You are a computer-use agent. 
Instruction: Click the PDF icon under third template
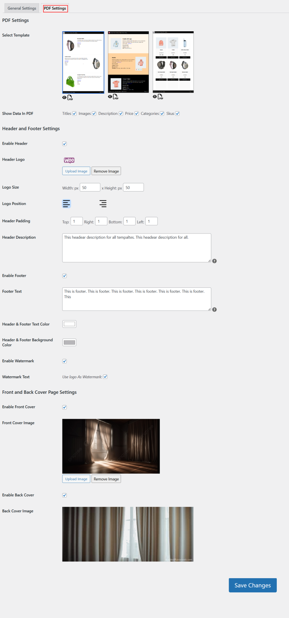click(x=160, y=97)
